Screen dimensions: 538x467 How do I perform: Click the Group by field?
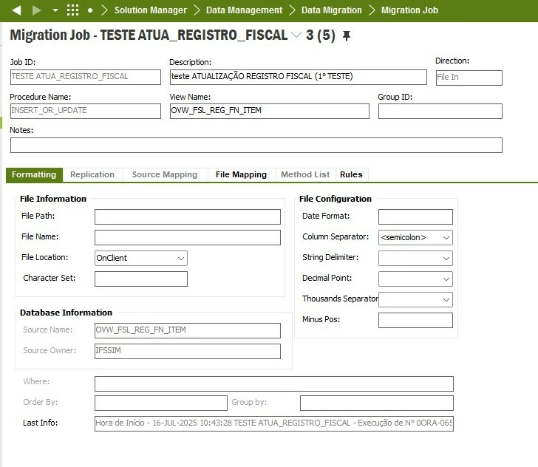(x=376, y=403)
